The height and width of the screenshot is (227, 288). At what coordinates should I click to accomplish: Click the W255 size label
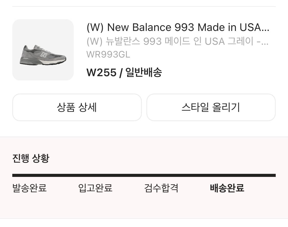(x=101, y=73)
